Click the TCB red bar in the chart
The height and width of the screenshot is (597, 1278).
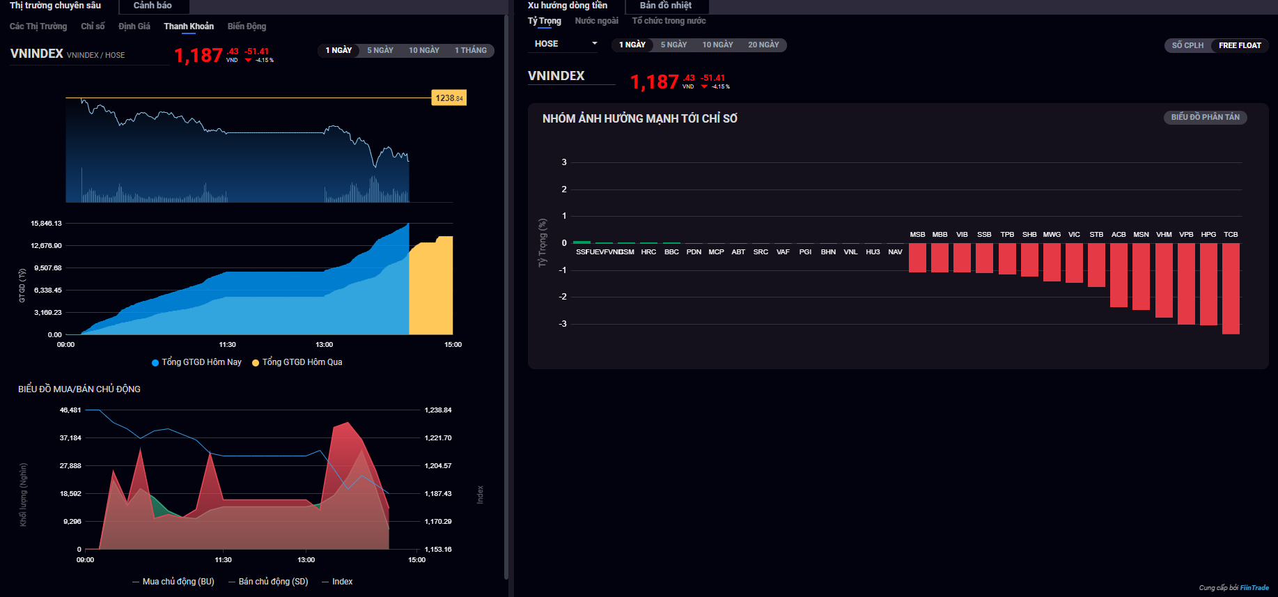click(1231, 288)
